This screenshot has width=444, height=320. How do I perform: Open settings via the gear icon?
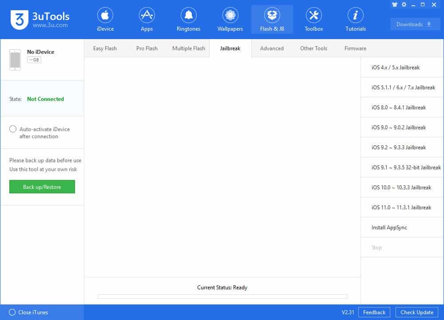coord(404,4)
